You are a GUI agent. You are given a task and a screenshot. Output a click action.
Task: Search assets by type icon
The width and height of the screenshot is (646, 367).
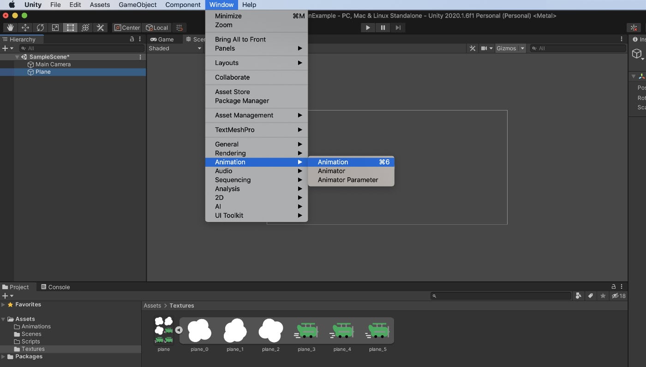(579, 296)
